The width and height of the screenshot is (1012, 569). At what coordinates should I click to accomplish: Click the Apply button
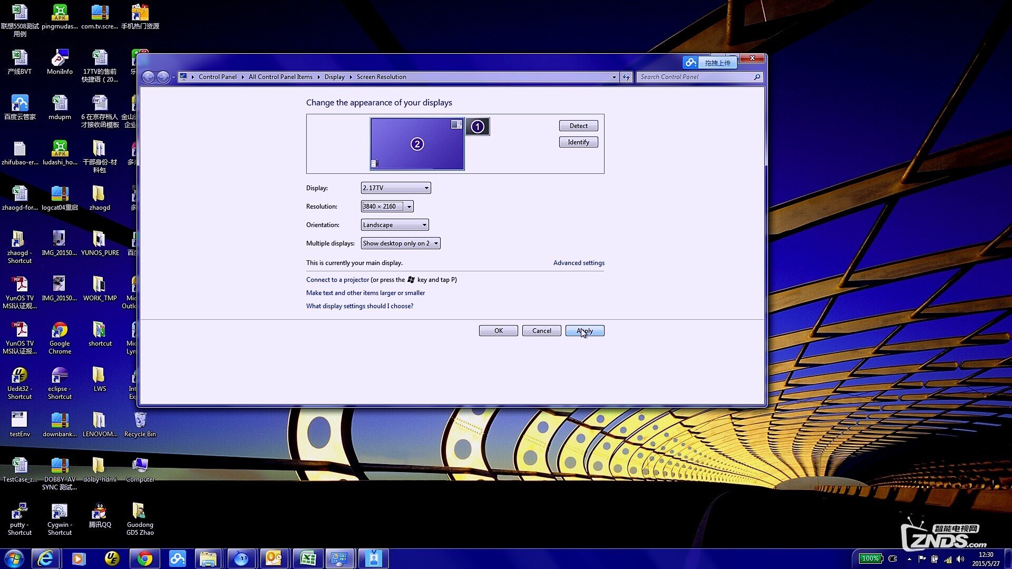[x=585, y=331]
